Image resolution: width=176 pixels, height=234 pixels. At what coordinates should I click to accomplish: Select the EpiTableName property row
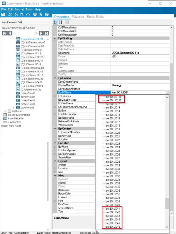76,118
